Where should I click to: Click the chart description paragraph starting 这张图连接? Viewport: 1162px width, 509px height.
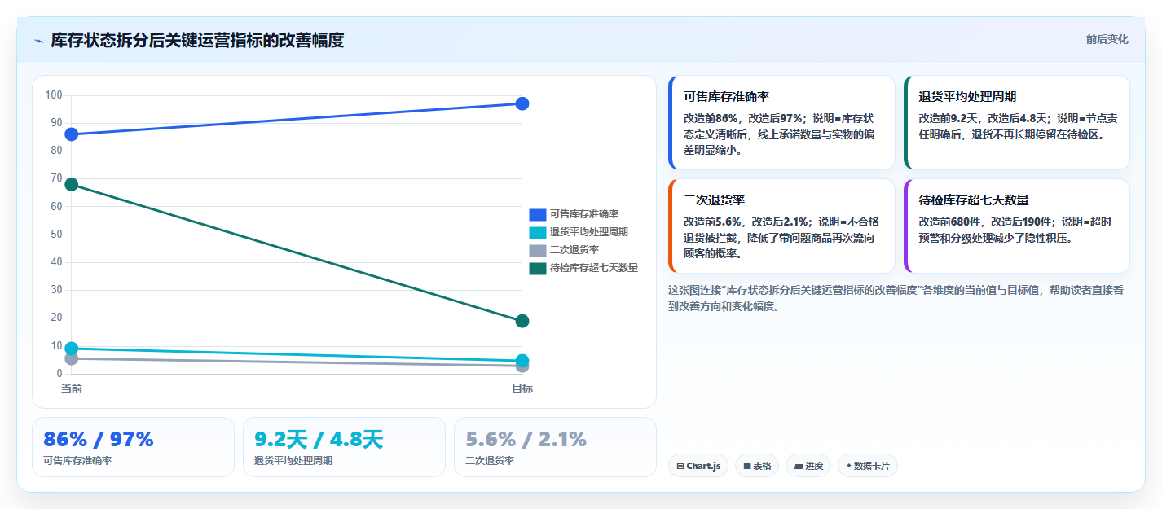[896, 299]
